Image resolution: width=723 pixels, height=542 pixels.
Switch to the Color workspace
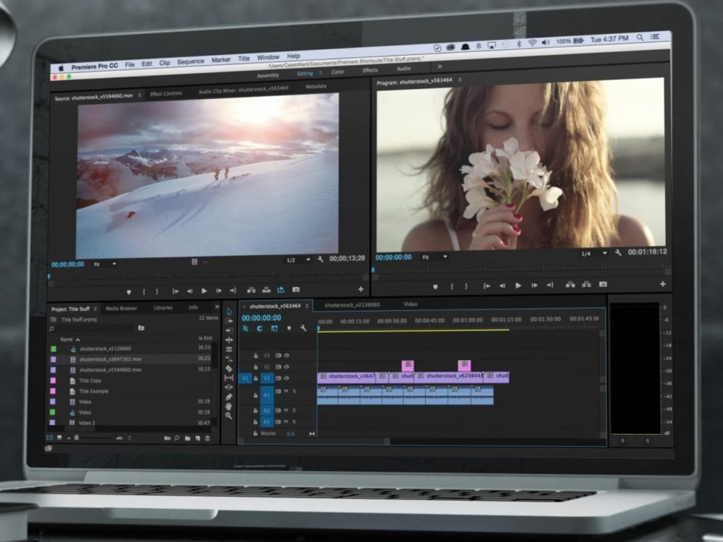[338, 72]
